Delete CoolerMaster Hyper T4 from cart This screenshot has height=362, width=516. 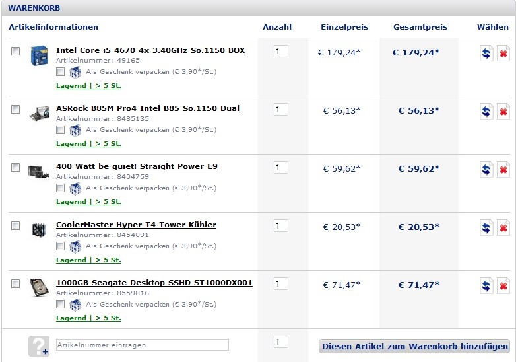pyautogui.click(x=503, y=228)
